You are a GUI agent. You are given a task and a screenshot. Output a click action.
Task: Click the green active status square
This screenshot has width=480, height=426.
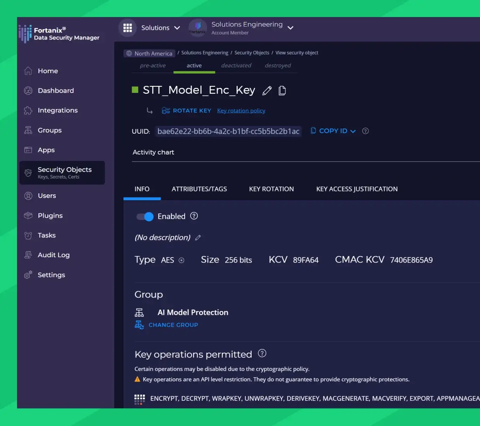pos(135,90)
